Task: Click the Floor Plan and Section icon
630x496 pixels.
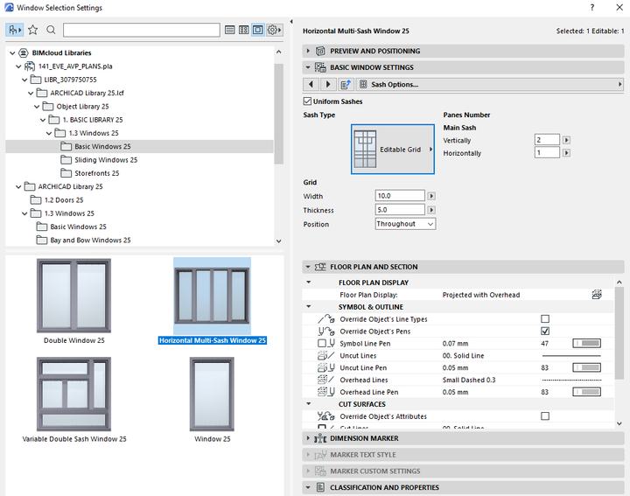Action: pos(320,267)
